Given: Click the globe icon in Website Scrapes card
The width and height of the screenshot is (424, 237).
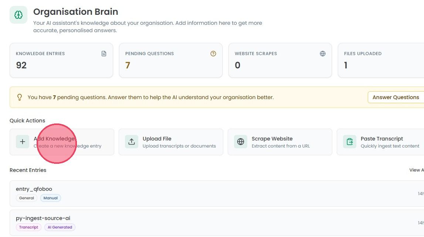Looking at the screenshot, I should [323, 54].
